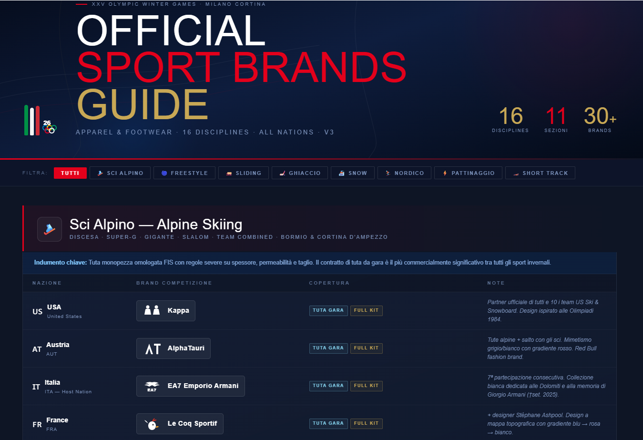Image resolution: width=643 pixels, height=440 pixels.
Task: Select the TUTTI filter button
Action: [70, 173]
